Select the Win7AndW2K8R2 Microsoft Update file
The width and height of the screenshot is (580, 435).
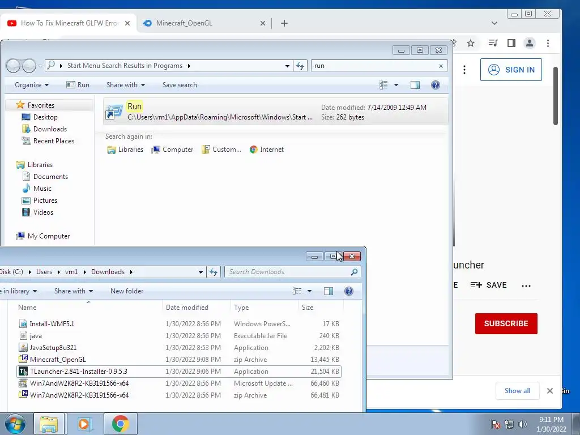(x=179, y=383)
